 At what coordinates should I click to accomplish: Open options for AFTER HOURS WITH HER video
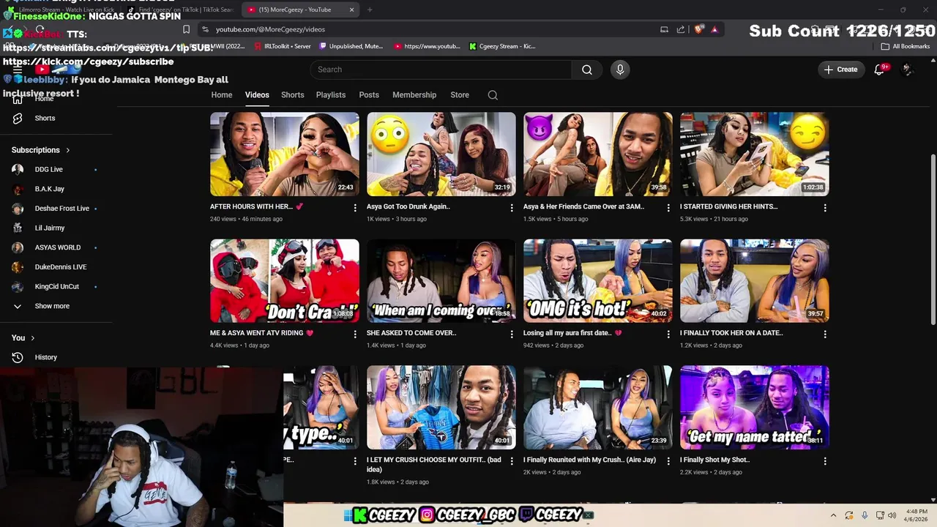point(355,208)
